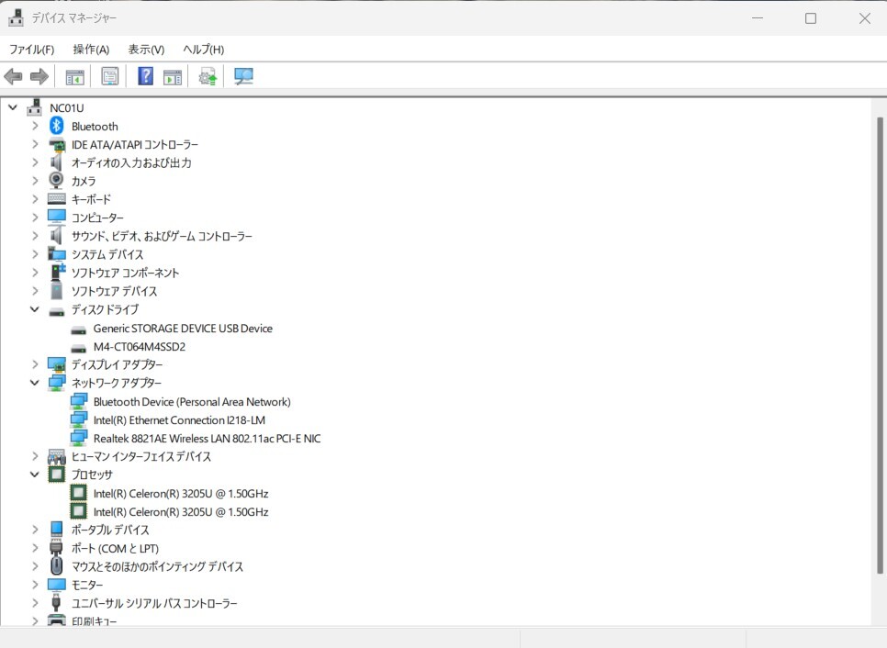Click the show/hide action pane icon

[x=173, y=76]
